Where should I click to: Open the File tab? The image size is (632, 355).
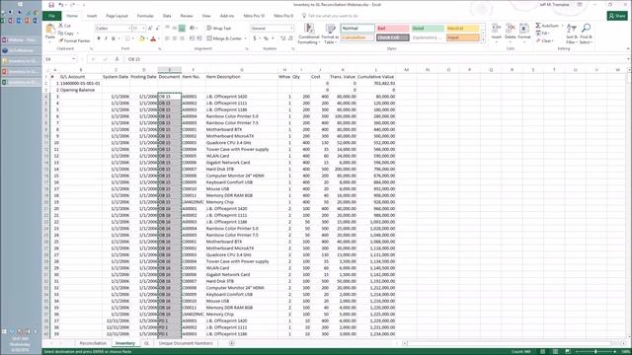(51, 16)
